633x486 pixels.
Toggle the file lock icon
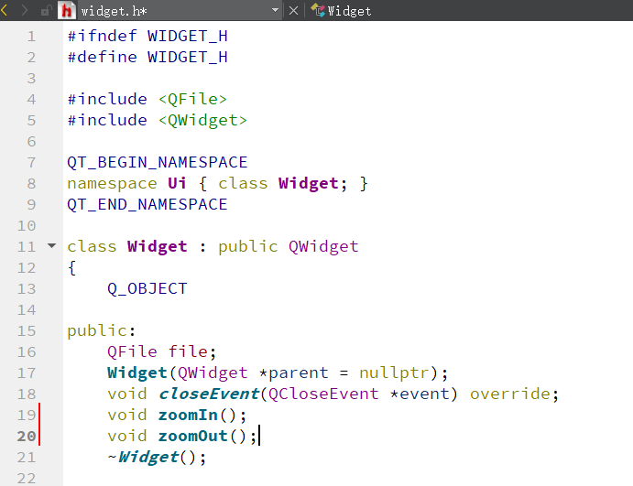[46, 10]
